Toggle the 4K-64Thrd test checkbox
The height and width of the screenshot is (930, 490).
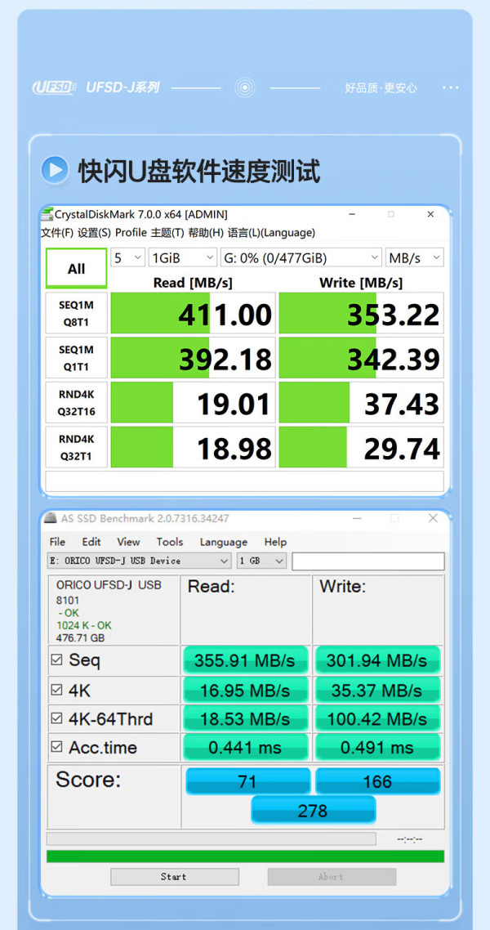pyautogui.click(x=56, y=718)
